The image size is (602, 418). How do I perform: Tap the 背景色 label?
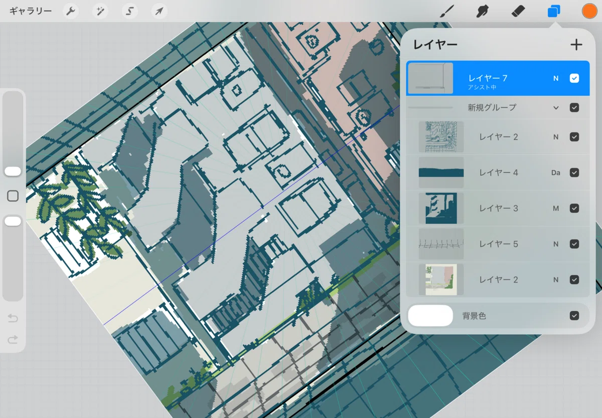(474, 316)
